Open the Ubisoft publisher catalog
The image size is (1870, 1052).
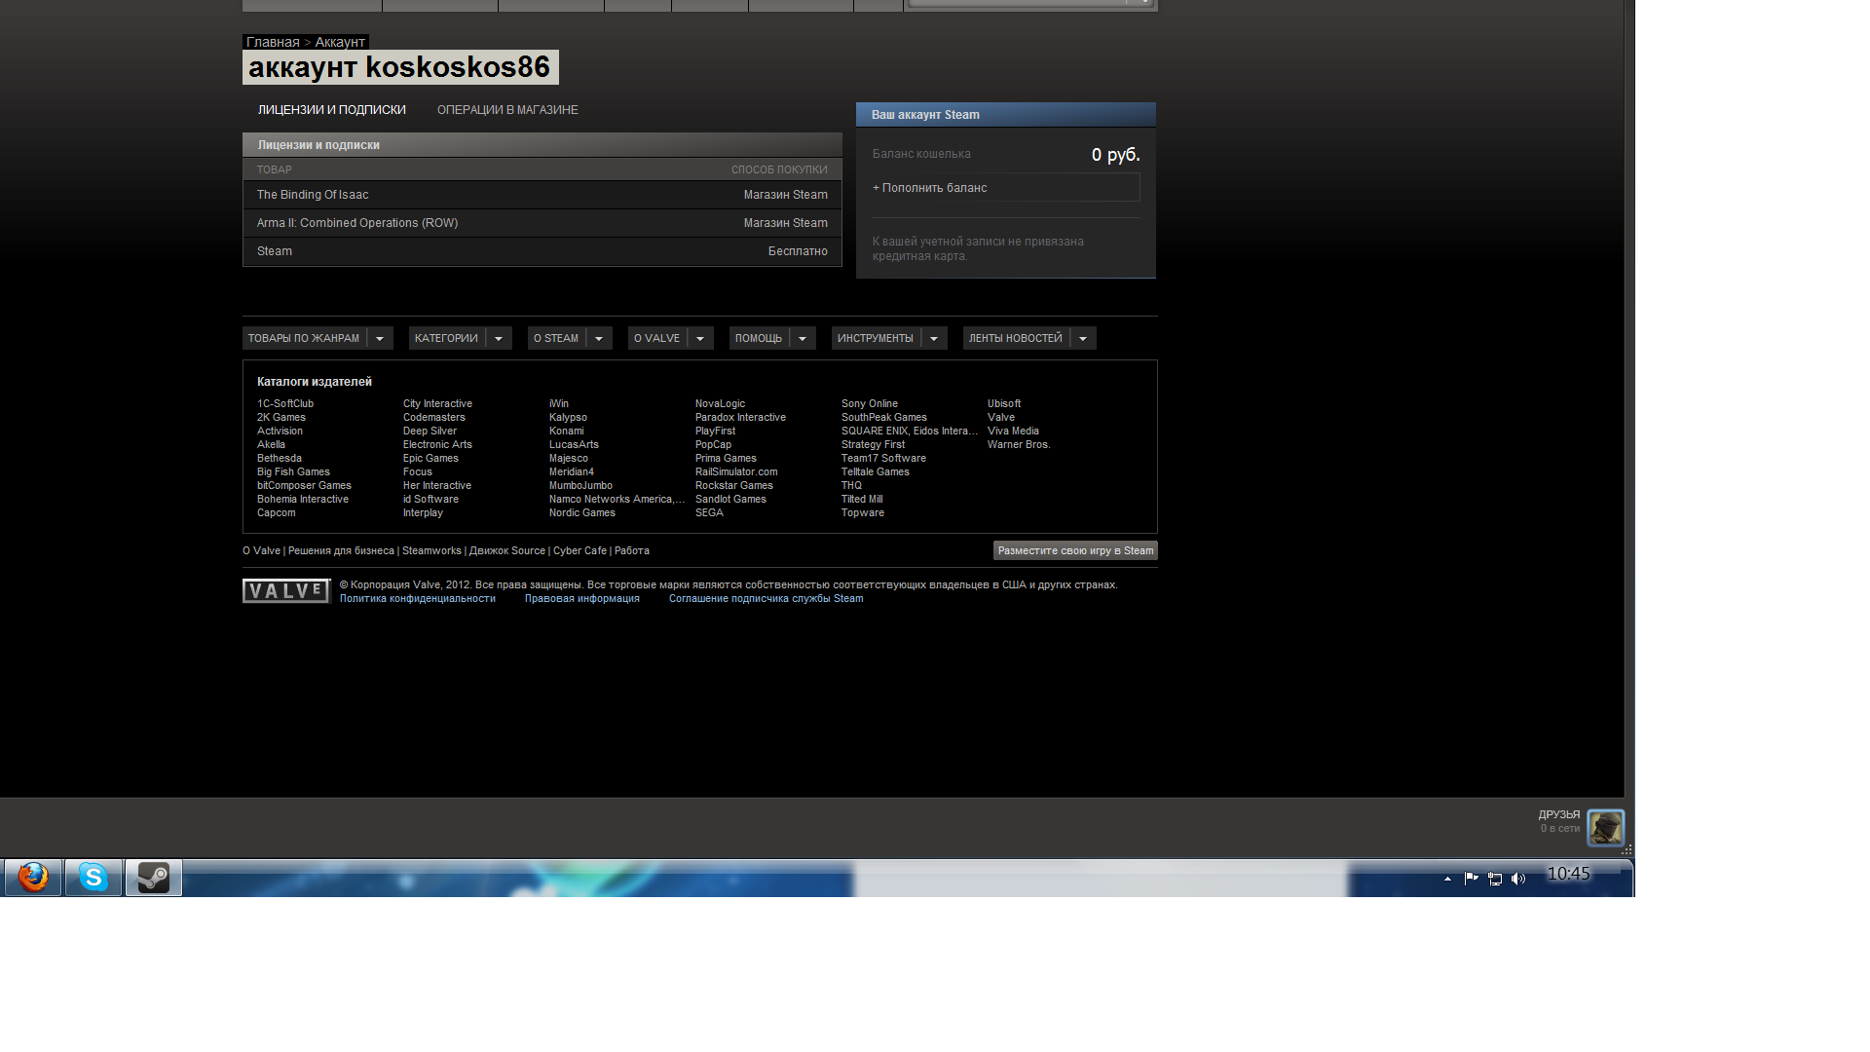[1004, 403]
